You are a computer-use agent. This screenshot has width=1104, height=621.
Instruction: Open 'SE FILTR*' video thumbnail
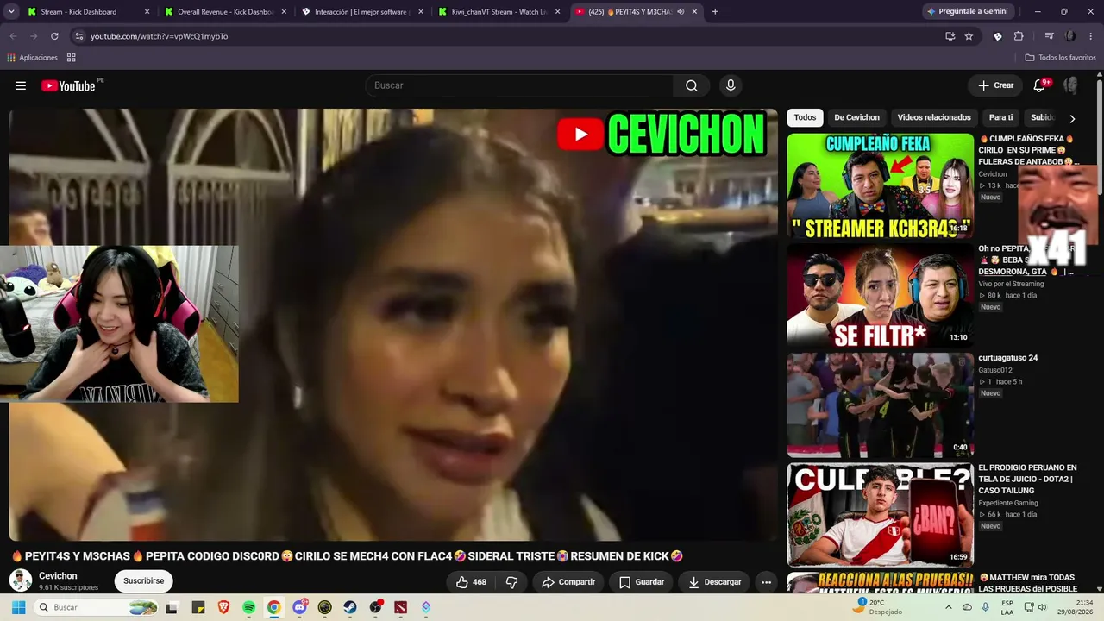point(880,295)
